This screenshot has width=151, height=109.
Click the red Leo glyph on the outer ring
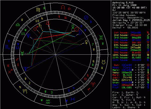[63, 7]
